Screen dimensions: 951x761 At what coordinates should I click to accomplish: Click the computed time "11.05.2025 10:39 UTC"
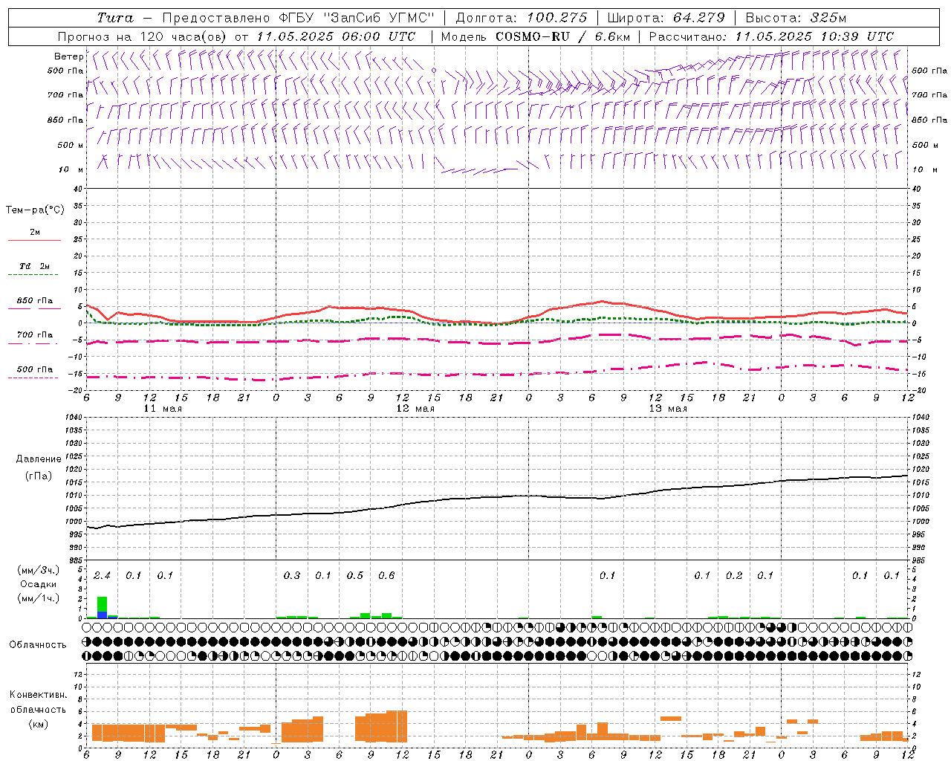coord(814,36)
